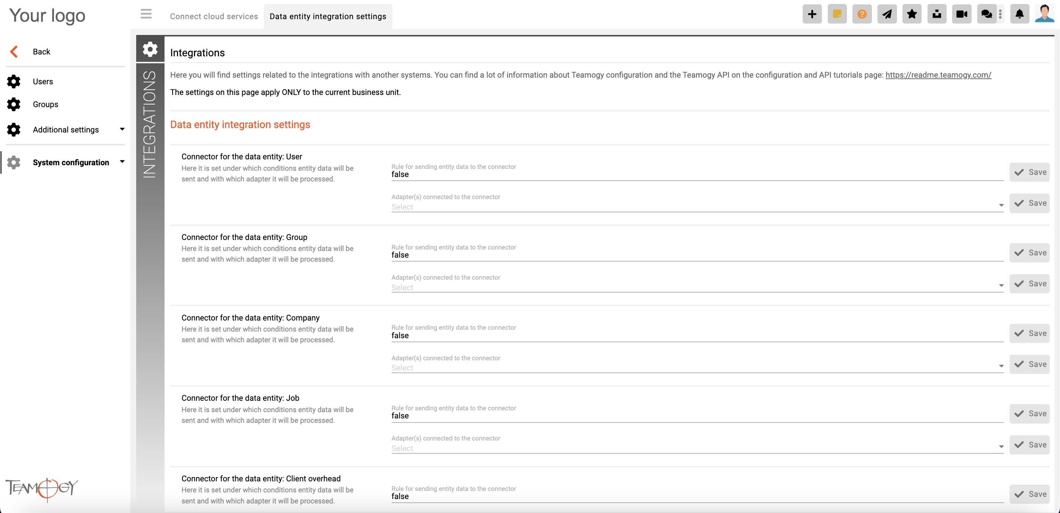Image resolution: width=1060 pixels, height=513 pixels.
Task: Expand Additional settings submenu arrow
Action: coord(122,129)
